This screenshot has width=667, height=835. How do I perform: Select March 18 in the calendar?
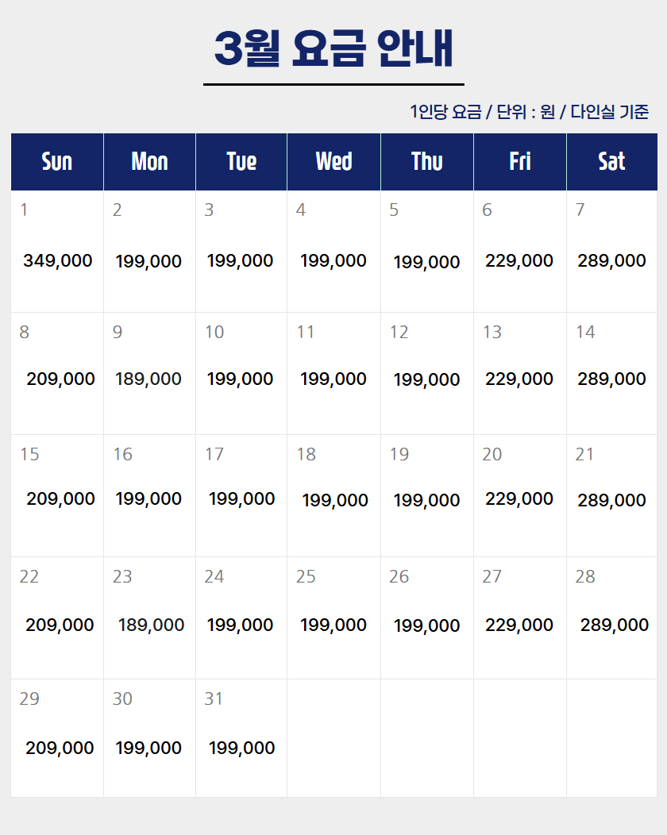coord(333,495)
